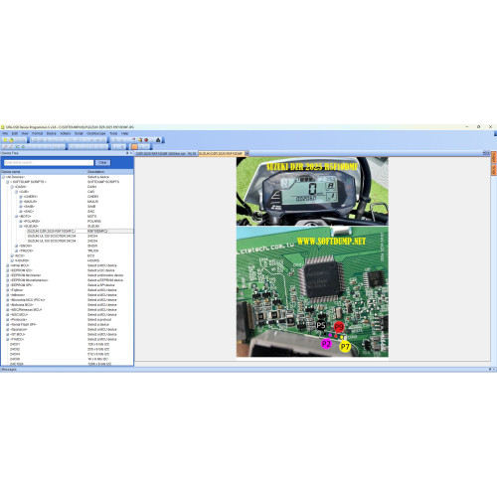This screenshot has width=497, height=497.
Task: Click the Clear button by the search box
Action: (102, 163)
